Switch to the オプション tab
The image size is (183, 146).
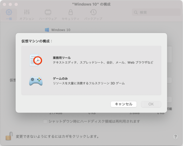(27, 14)
